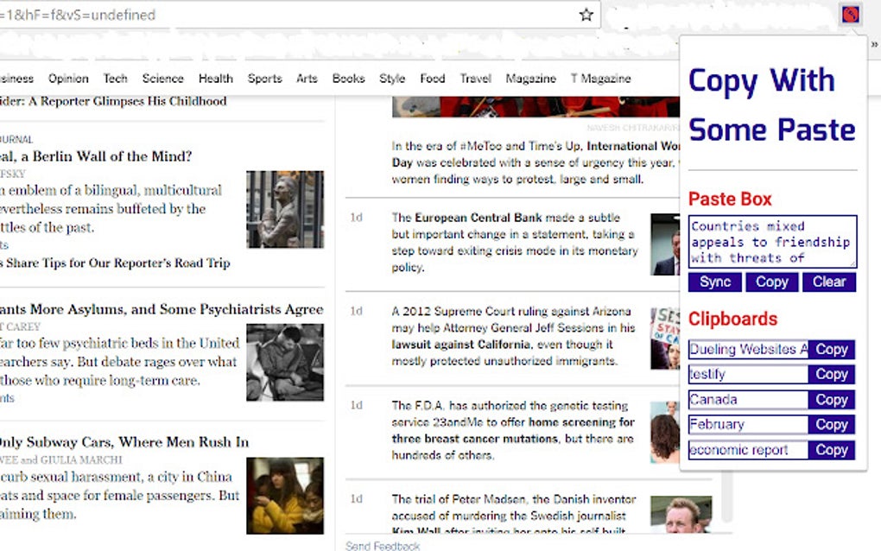Copy the 'Dueling Websites' clipboard entry
Image resolution: width=881 pixels, height=551 pixels.
coord(831,349)
